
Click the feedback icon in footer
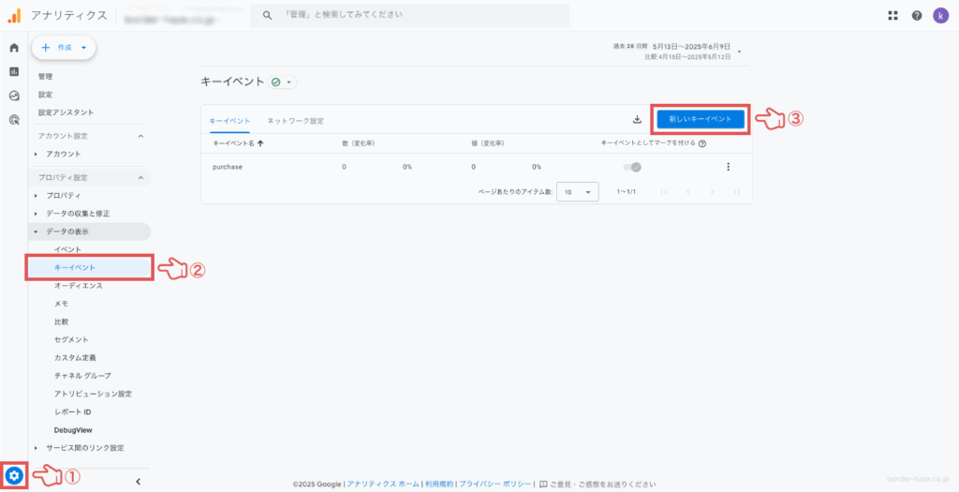(543, 484)
